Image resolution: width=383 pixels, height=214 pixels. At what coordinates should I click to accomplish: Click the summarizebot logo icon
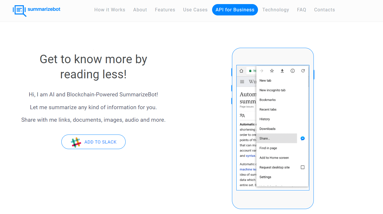pyautogui.click(x=20, y=10)
